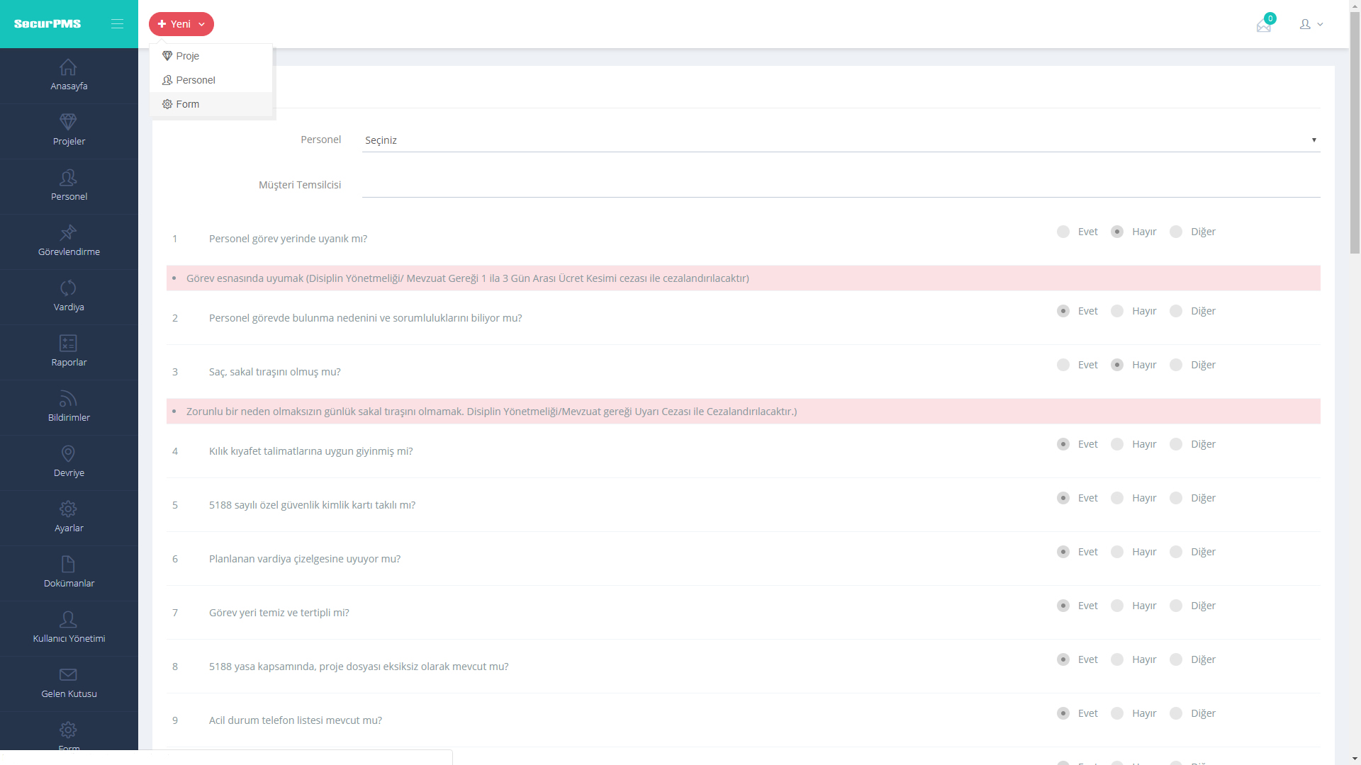Choose Diğer for question 7
Image resolution: width=1361 pixels, height=765 pixels.
click(1176, 606)
